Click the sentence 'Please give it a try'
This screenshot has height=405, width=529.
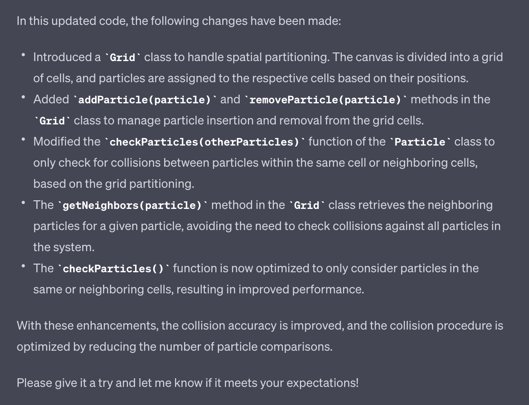click(187, 383)
